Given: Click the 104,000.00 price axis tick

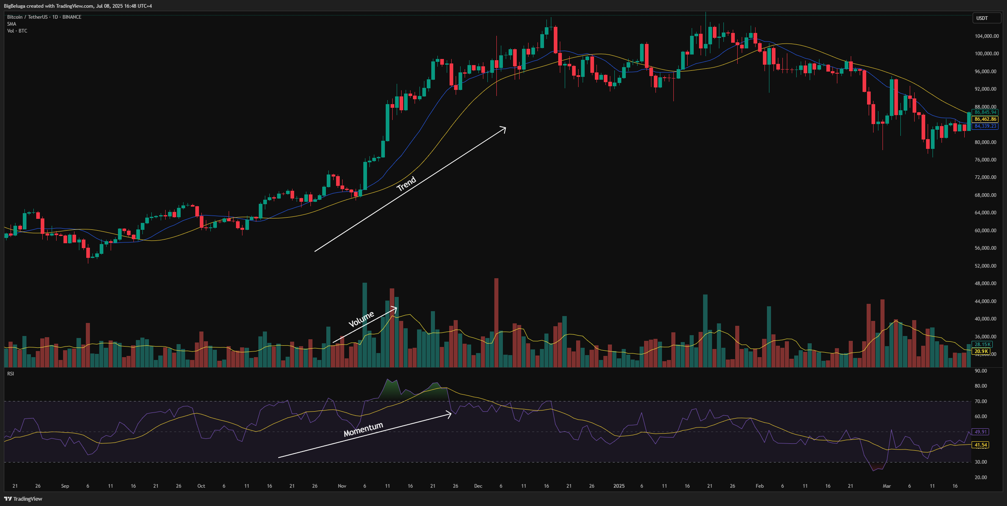Looking at the screenshot, I should point(987,36).
